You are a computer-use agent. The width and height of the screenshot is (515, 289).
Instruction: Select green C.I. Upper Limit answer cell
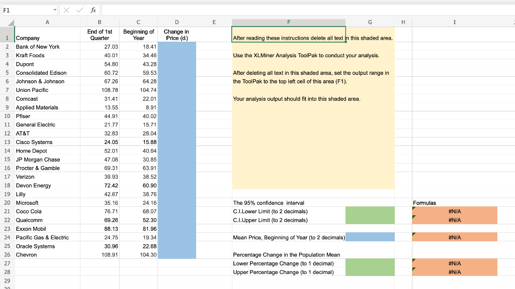[370, 220]
